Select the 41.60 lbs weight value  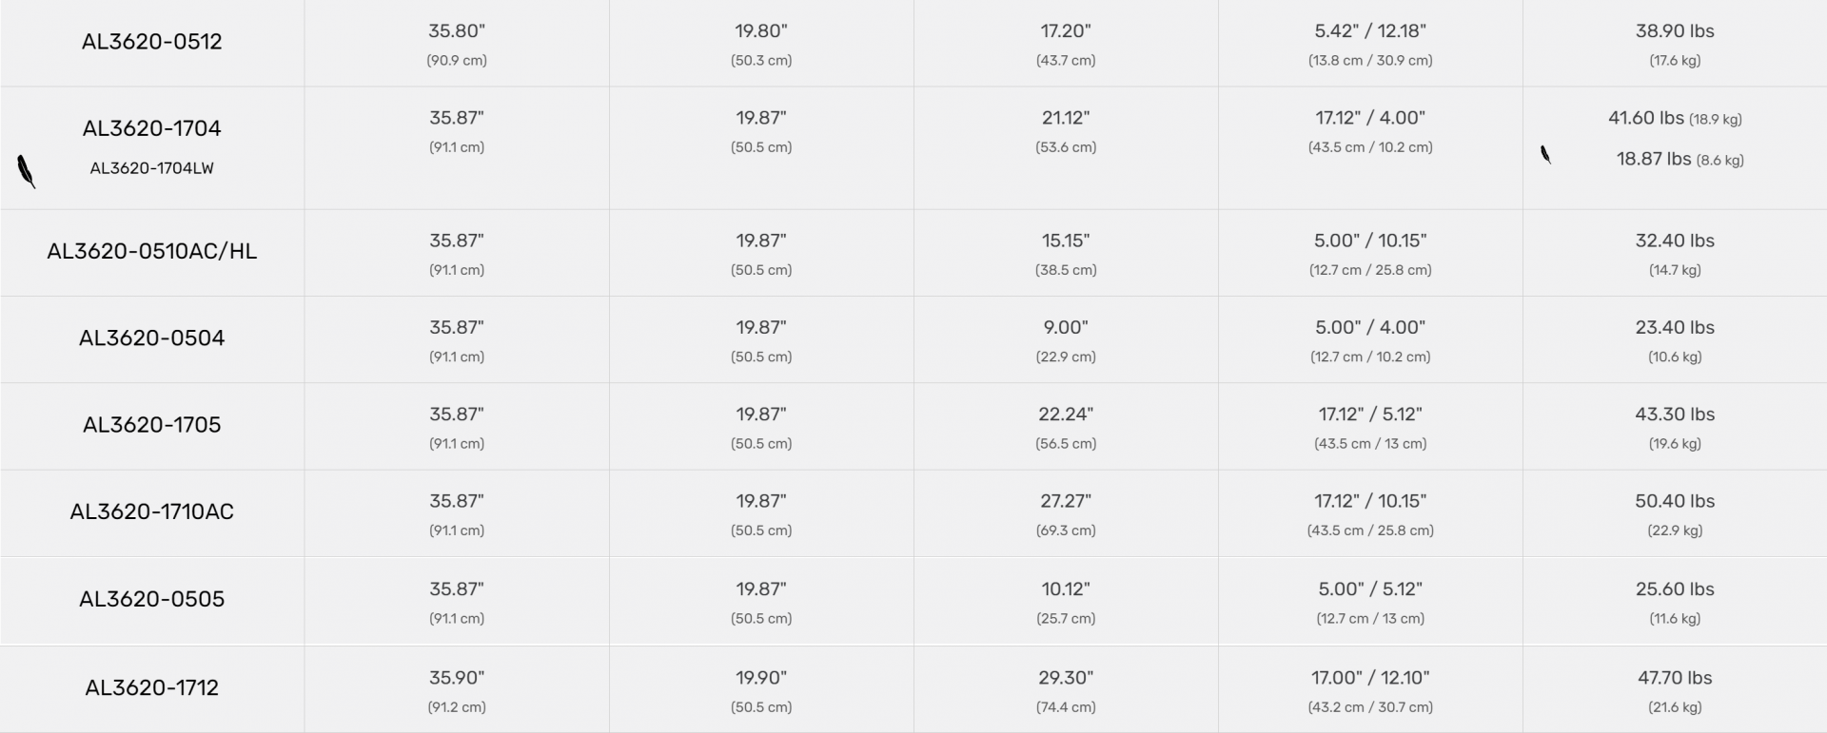[1646, 118]
